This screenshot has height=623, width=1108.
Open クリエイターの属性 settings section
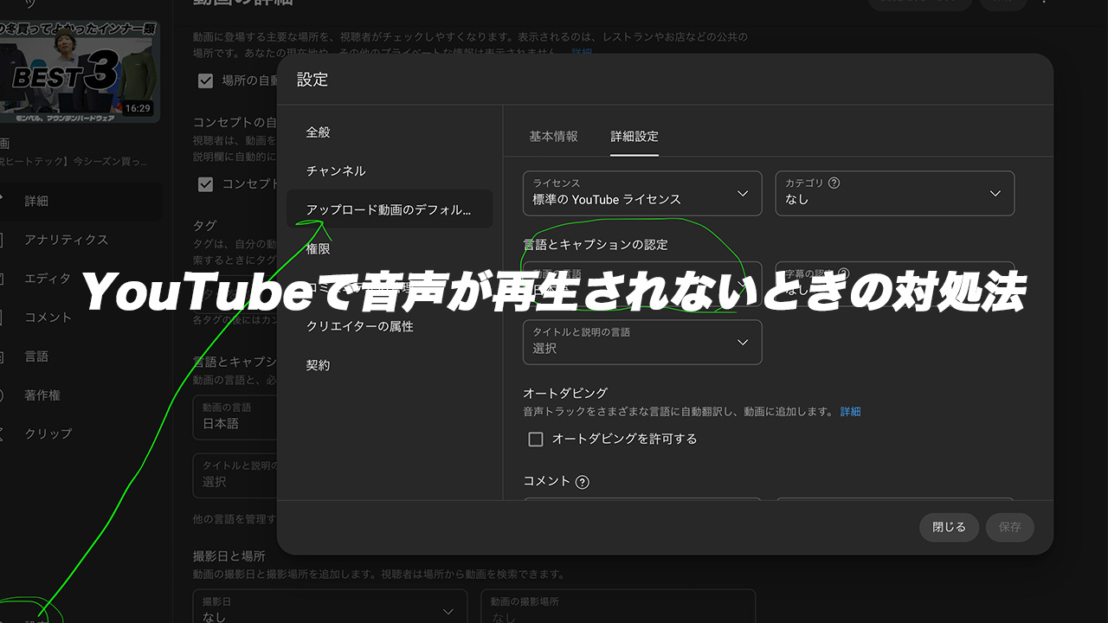coord(390,327)
